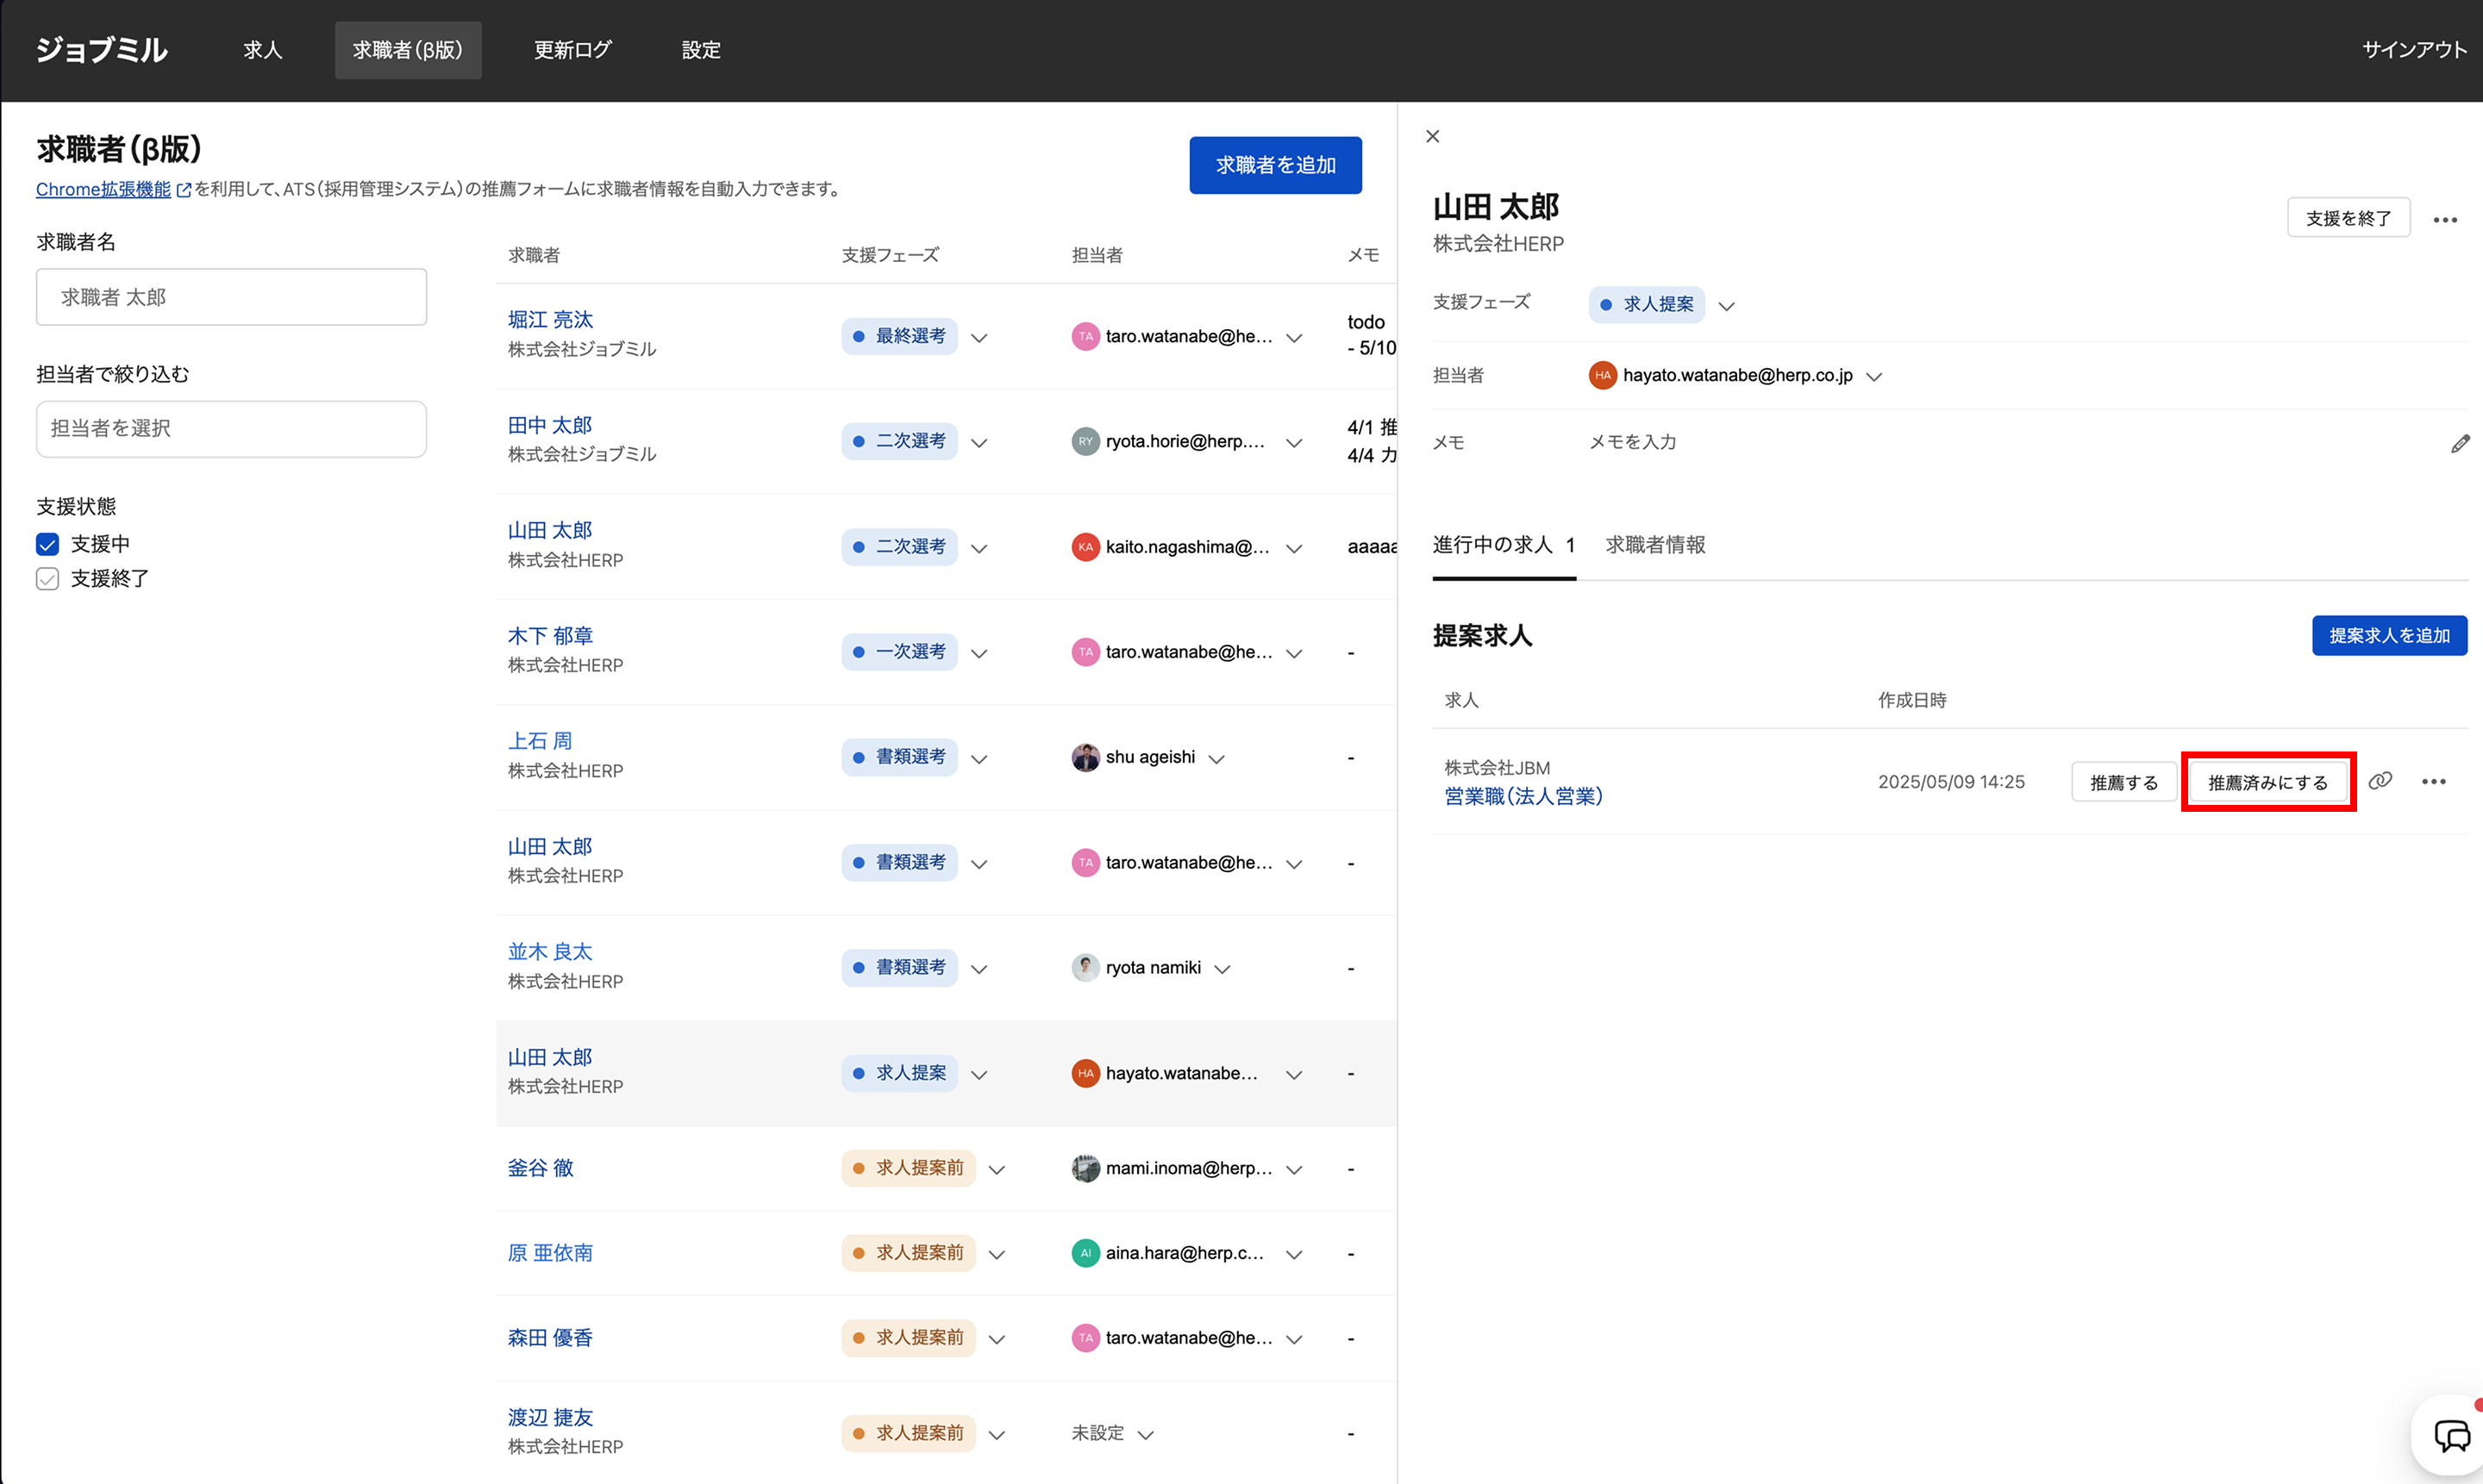Open the chat support widget icon
This screenshot has height=1484, width=2483.
pyautogui.click(x=2451, y=1436)
